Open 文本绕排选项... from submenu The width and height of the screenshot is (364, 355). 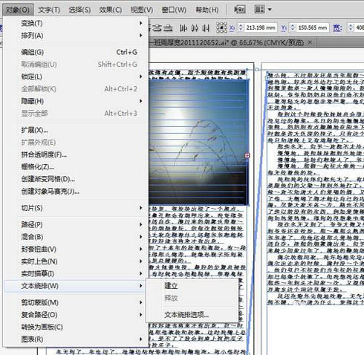(x=192, y=315)
